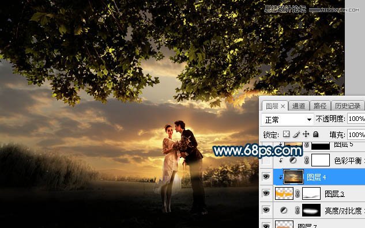Click the clipping mask arrow on 图层 4
Image resolution: width=365 pixels, height=228 pixels.
280,177
